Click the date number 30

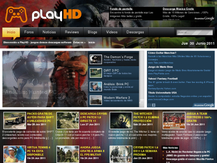pos(192,43)
